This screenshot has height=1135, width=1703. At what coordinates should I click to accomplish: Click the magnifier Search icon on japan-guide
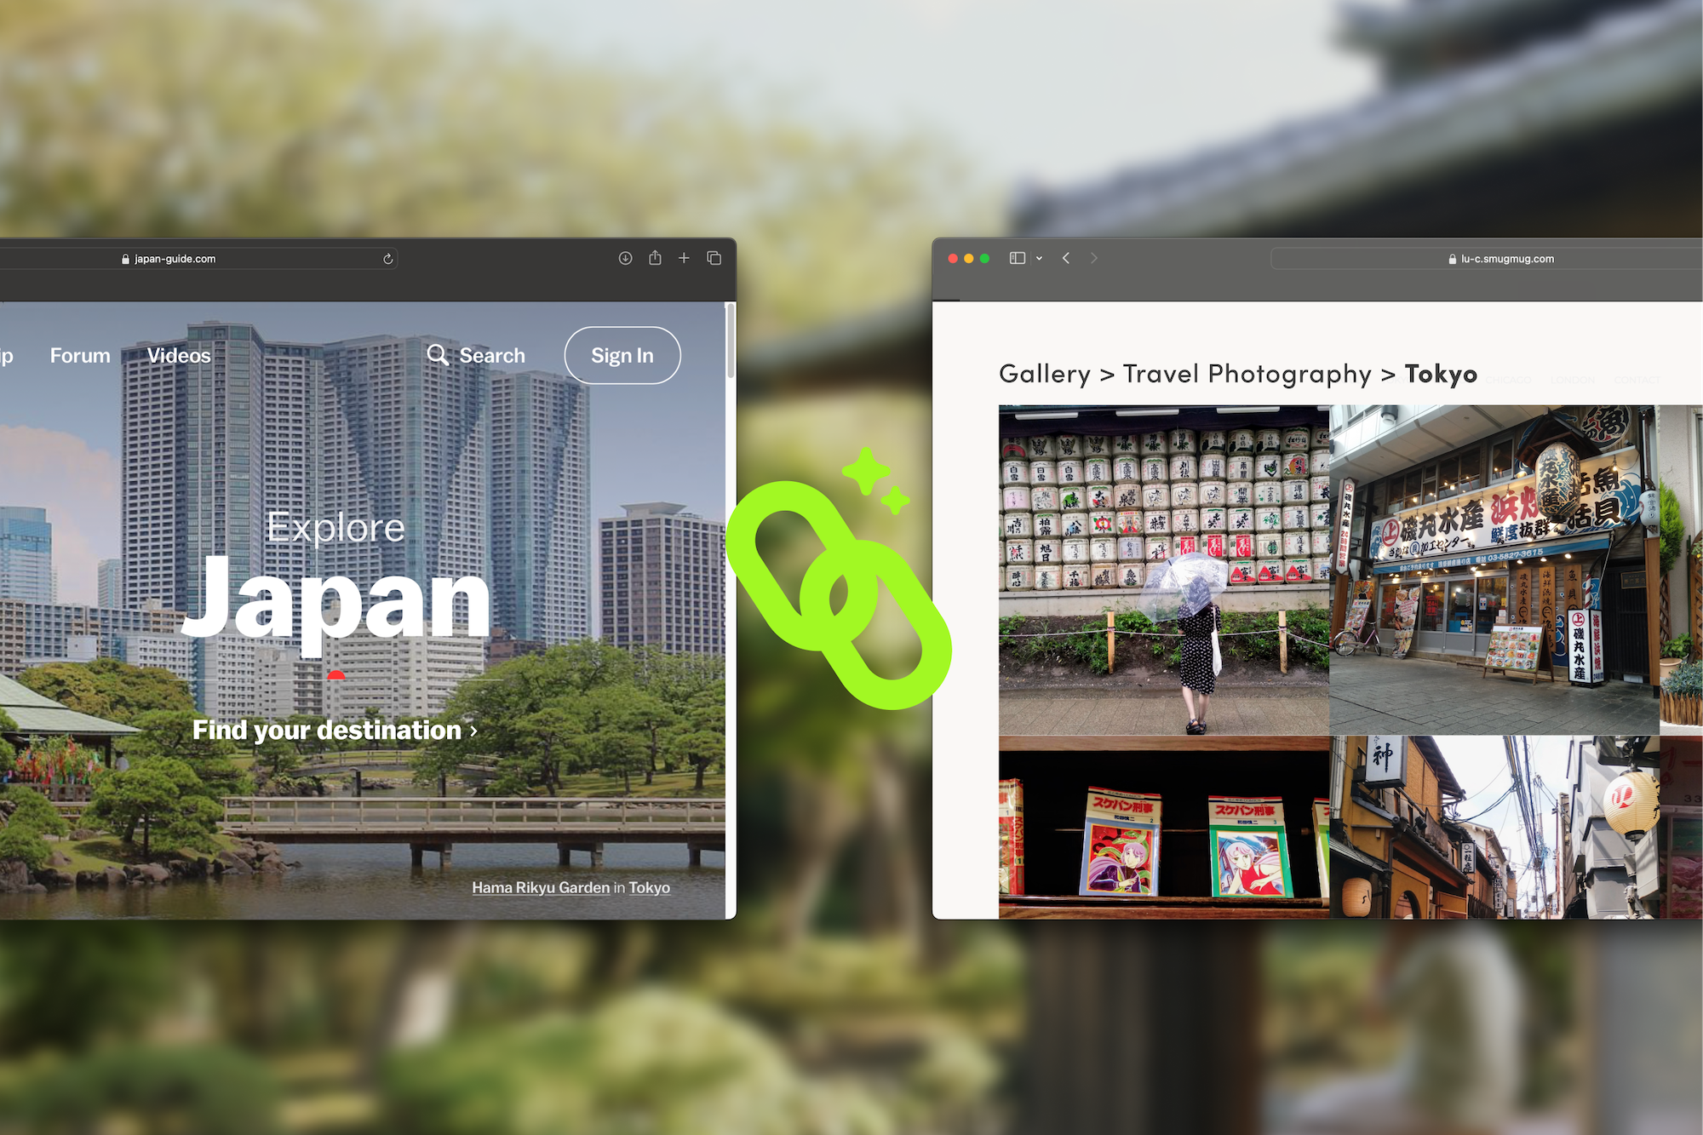pyautogui.click(x=438, y=355)
